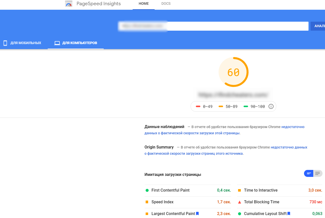Click orange square icon beside Speed Index

tap(147, 202)
